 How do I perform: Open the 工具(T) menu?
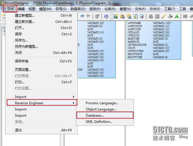pyautogui.click(x=170, y=9)
